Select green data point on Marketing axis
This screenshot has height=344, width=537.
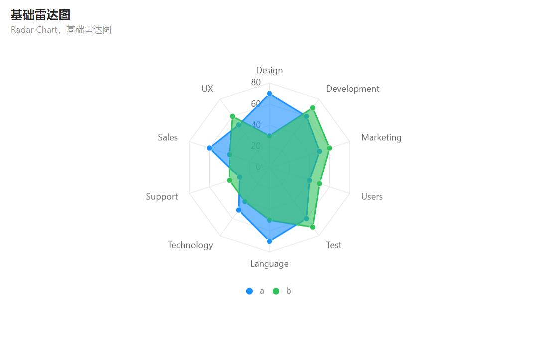330,148
